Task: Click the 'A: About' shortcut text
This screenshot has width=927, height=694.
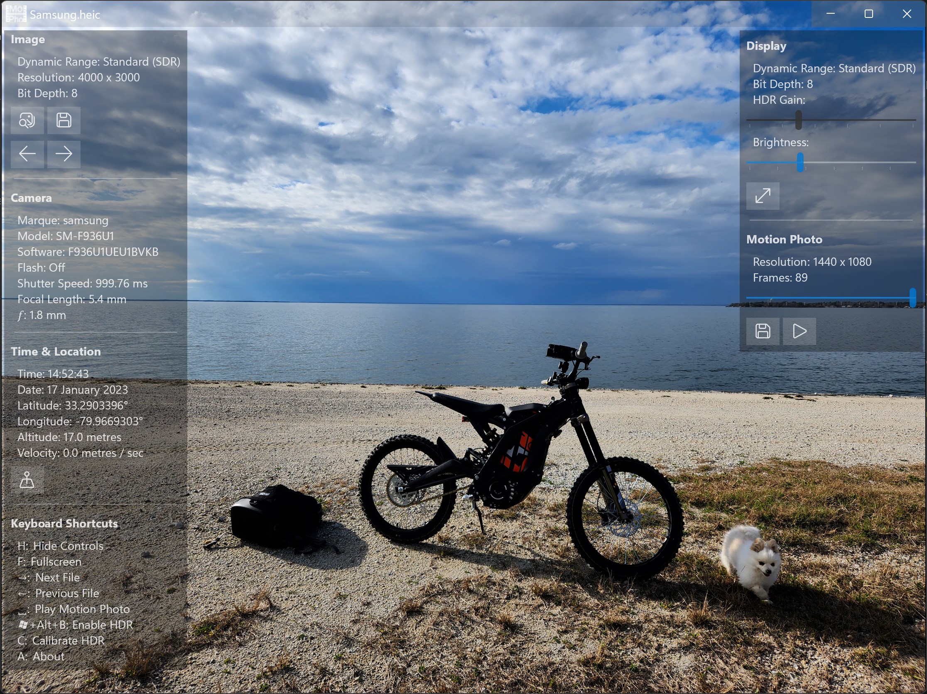Action: click(41, 656)
